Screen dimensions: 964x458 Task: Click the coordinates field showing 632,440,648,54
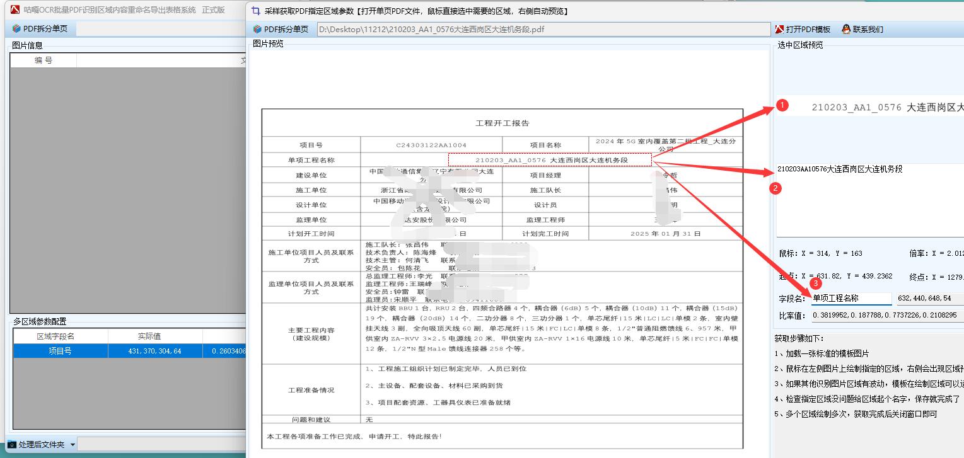click(929, 298)
